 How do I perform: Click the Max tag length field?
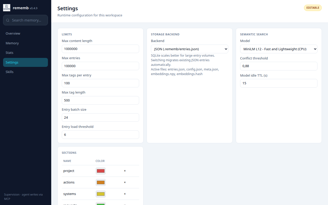[x=100, y=100]
